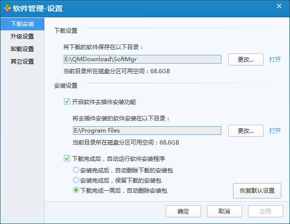Close the 软件管理-设置 dialog
The height and width of the screenshot is (224, 290).
pyautogui.click(x=279, y=6)
